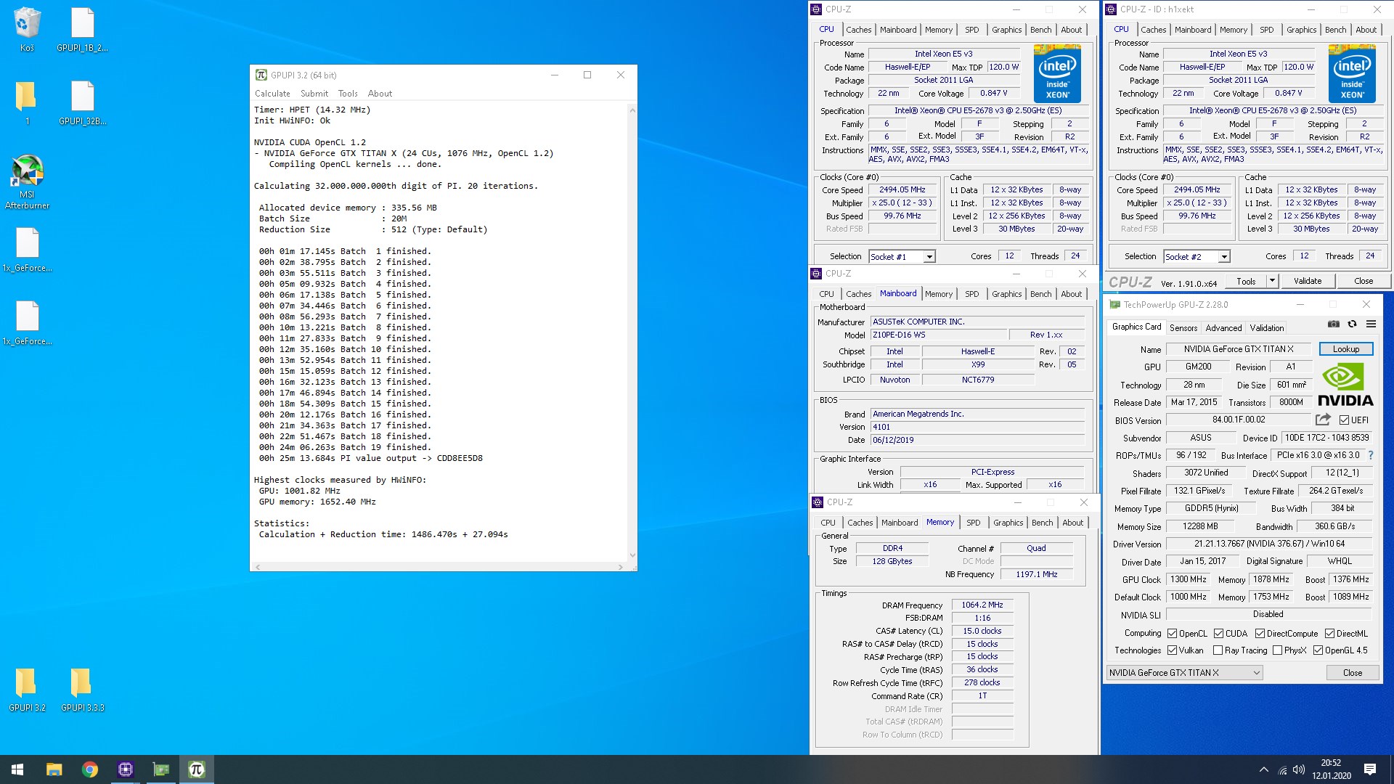Click the Z10PE-D16 WS model field

click(x=939, y=335)
